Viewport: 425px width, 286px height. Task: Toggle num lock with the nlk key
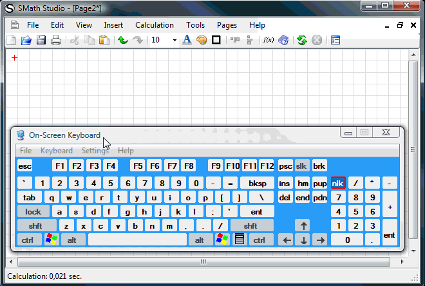(x=338, y=183)
